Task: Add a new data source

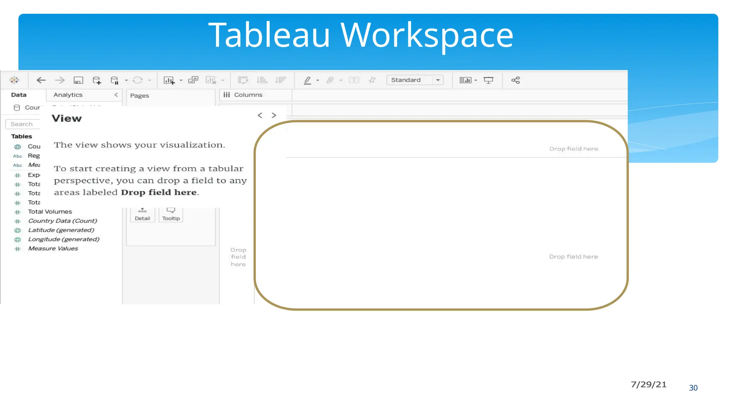Action: pos(97,80)
